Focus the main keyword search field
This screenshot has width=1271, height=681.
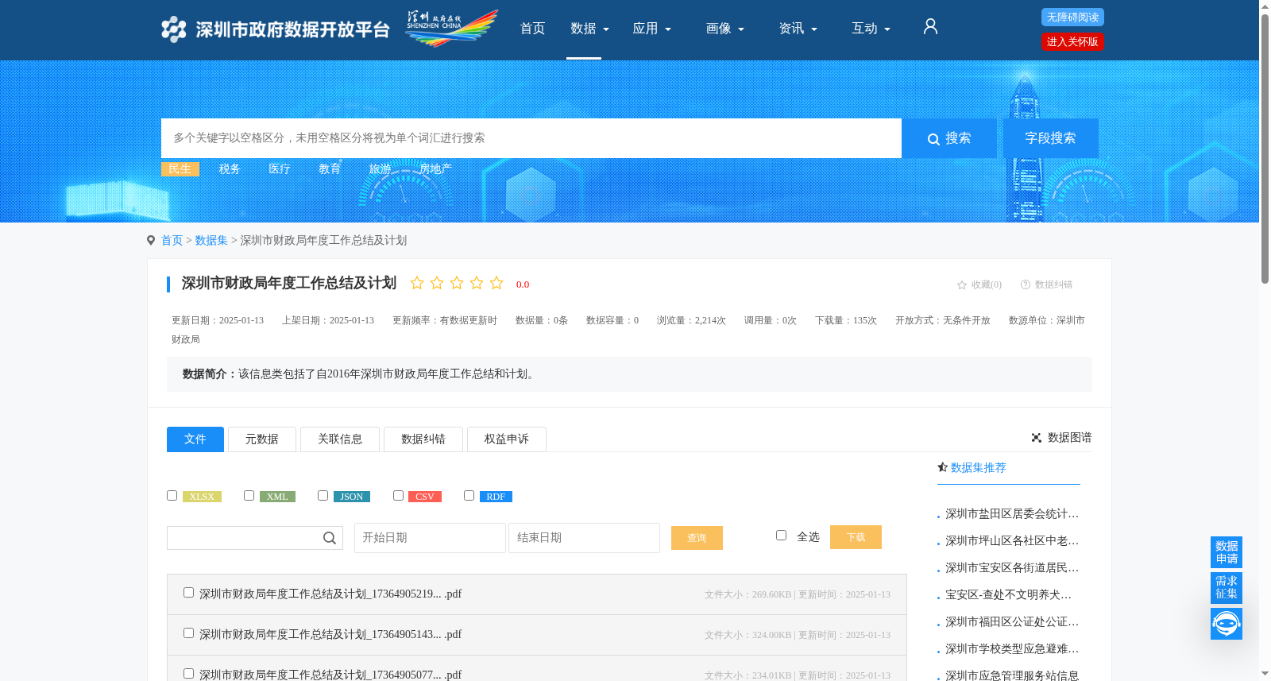click(x=531, y=138)
